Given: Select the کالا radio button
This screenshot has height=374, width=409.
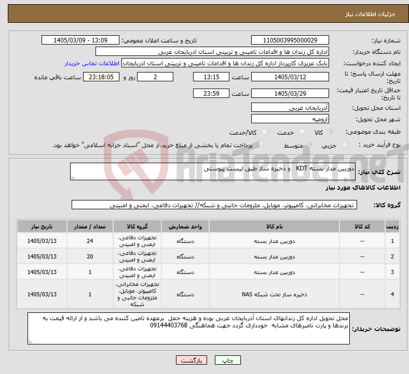Looking at the screenshot, I should click(x=331, y=132).
